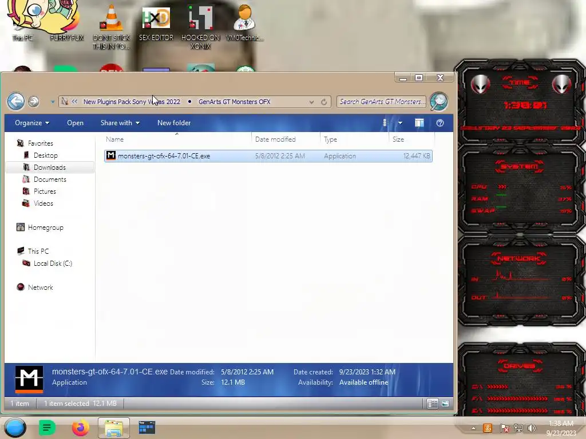Click the network tray icon

[518, 428]
